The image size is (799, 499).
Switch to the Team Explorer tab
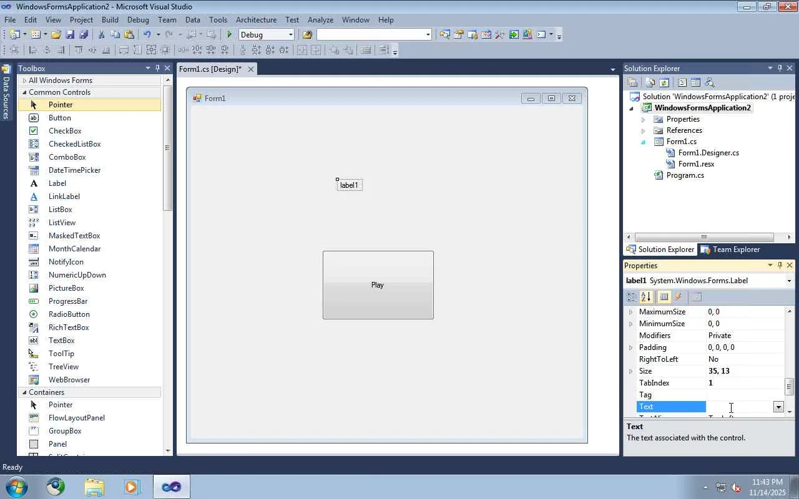click(x=730, y=249)
